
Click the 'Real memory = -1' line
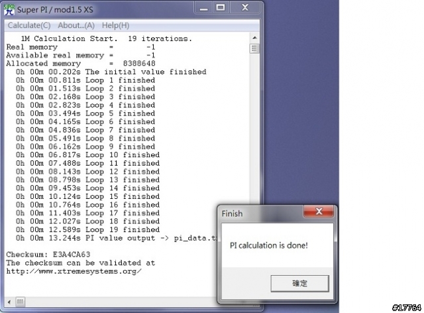81,47
